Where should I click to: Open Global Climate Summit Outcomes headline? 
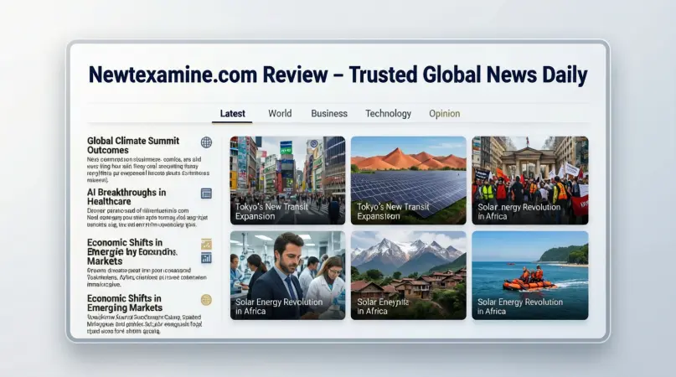click(x=133, y=146)
